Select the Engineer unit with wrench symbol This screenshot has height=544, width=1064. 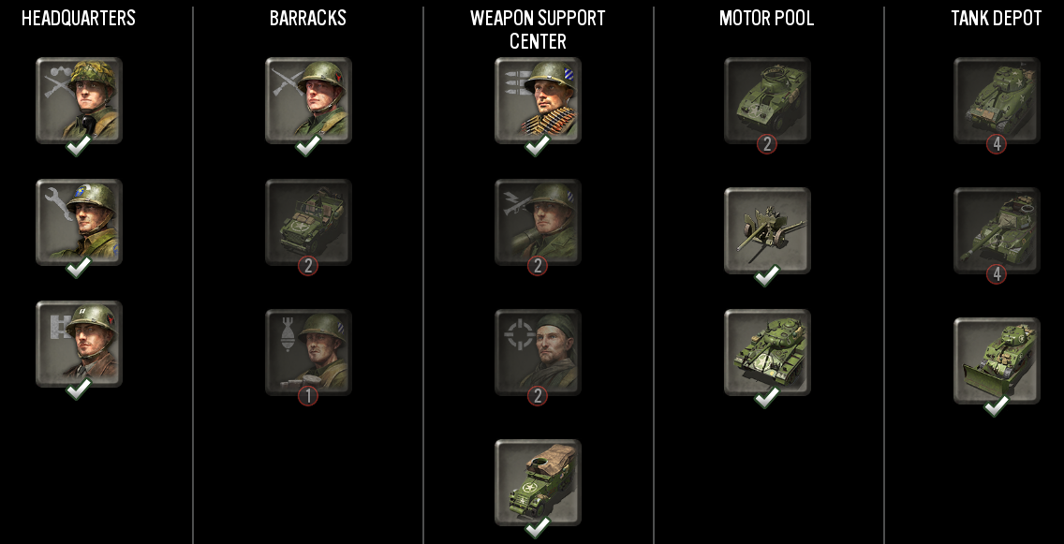click(79, 222)
